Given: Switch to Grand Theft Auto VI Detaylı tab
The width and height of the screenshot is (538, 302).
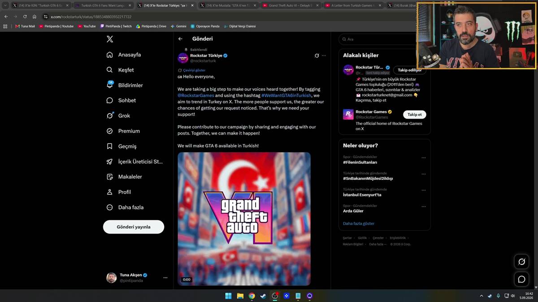Looking at the screenshot, I should 291,5.
